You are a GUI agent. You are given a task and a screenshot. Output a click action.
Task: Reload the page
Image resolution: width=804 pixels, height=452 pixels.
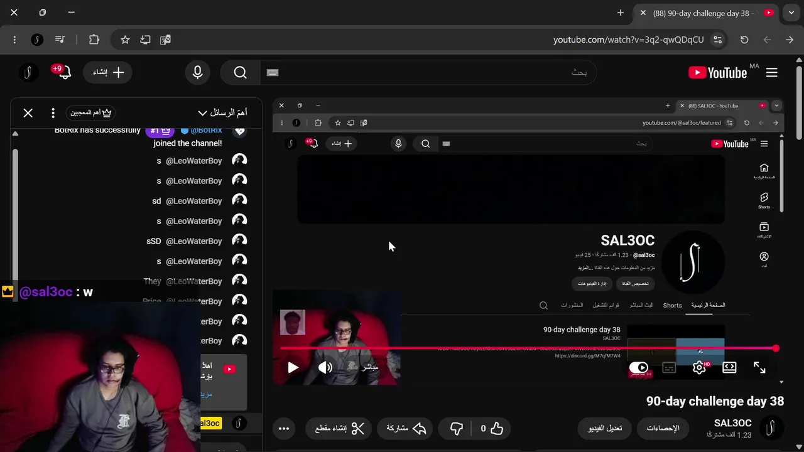(744, 40)
